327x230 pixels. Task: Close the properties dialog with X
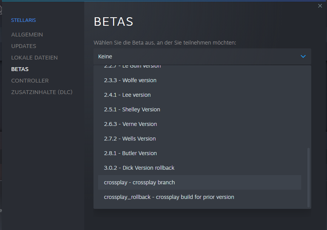point(320,6)
